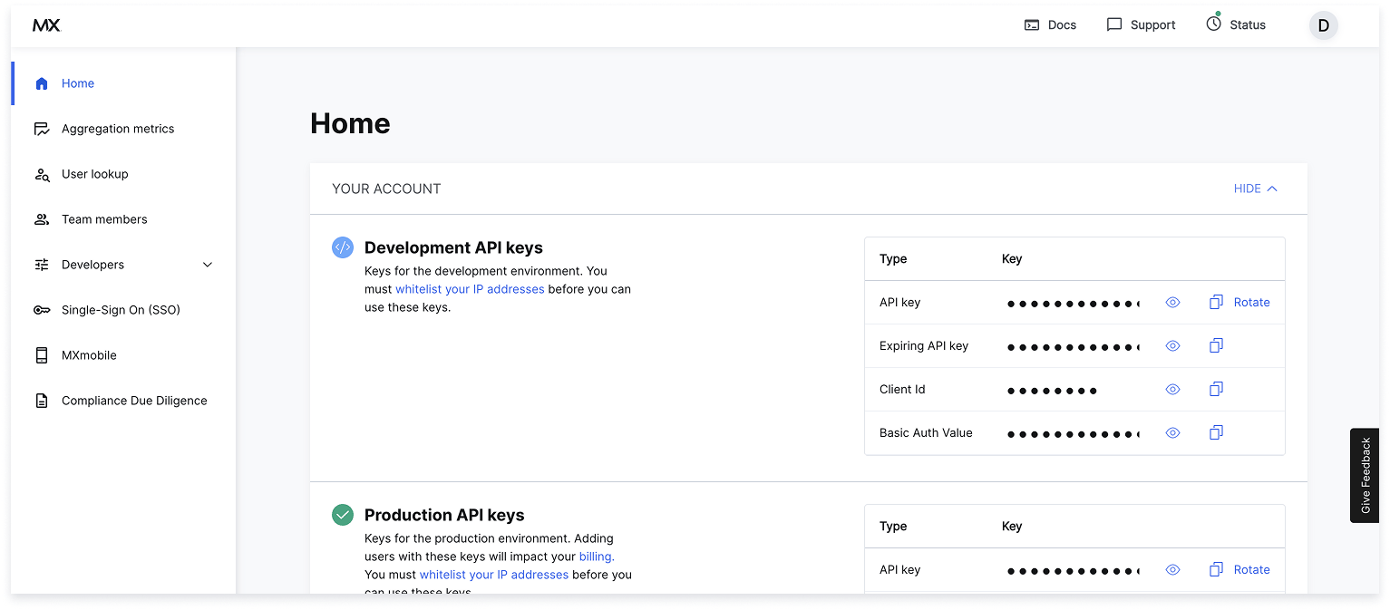Click the Team members people icon

tap(42, 219)
